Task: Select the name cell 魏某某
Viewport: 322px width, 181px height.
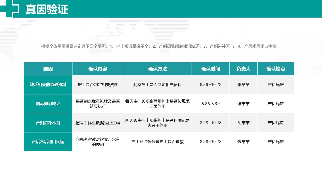Action: point(243,142)
